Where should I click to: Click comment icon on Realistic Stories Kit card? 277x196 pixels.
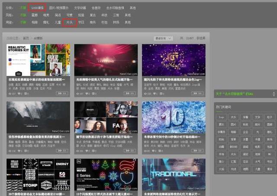coord(26,94)
